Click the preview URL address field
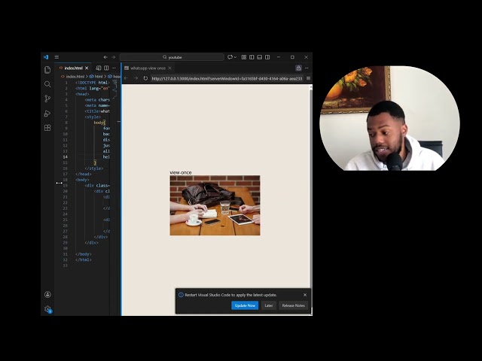The height and width of the screenshot is (361, 482). coord(227,78)
